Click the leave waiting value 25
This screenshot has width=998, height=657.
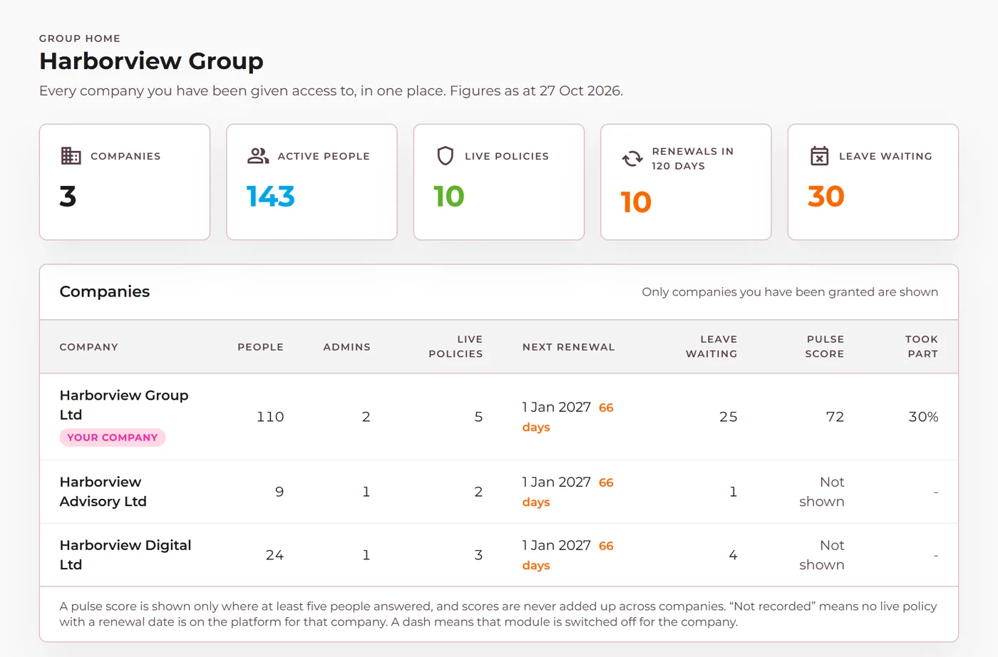click(728, 417)
